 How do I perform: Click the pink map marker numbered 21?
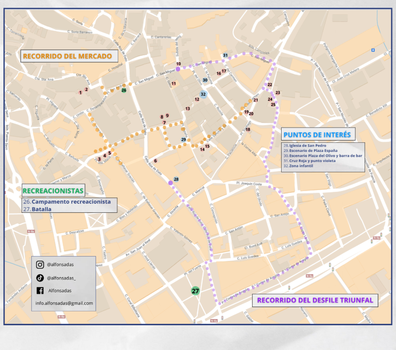(x=256, y=100)
